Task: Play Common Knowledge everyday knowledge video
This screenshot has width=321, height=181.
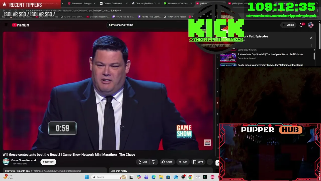Action: [x=270, y=65]
